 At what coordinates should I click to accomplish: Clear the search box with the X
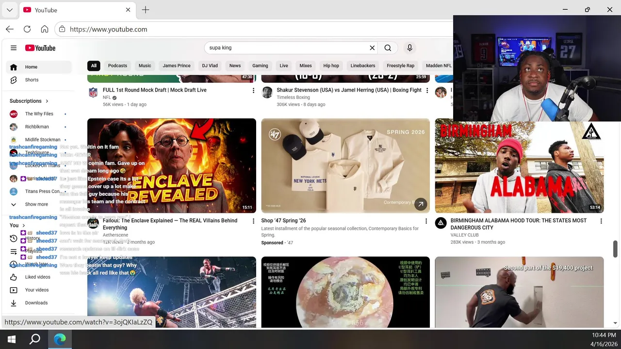point(372,48)
